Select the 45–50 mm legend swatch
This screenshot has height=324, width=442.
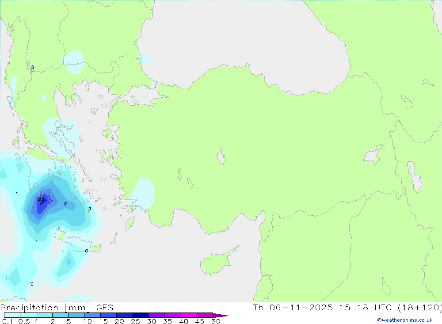point(205,315)
